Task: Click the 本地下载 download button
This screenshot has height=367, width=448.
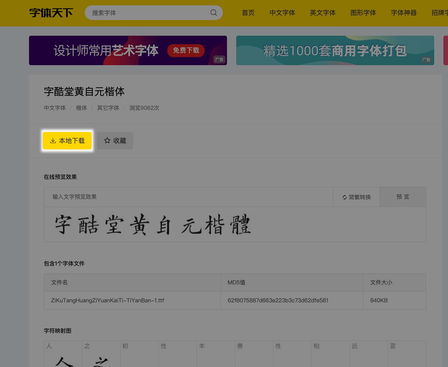Action: coord(67,141)
